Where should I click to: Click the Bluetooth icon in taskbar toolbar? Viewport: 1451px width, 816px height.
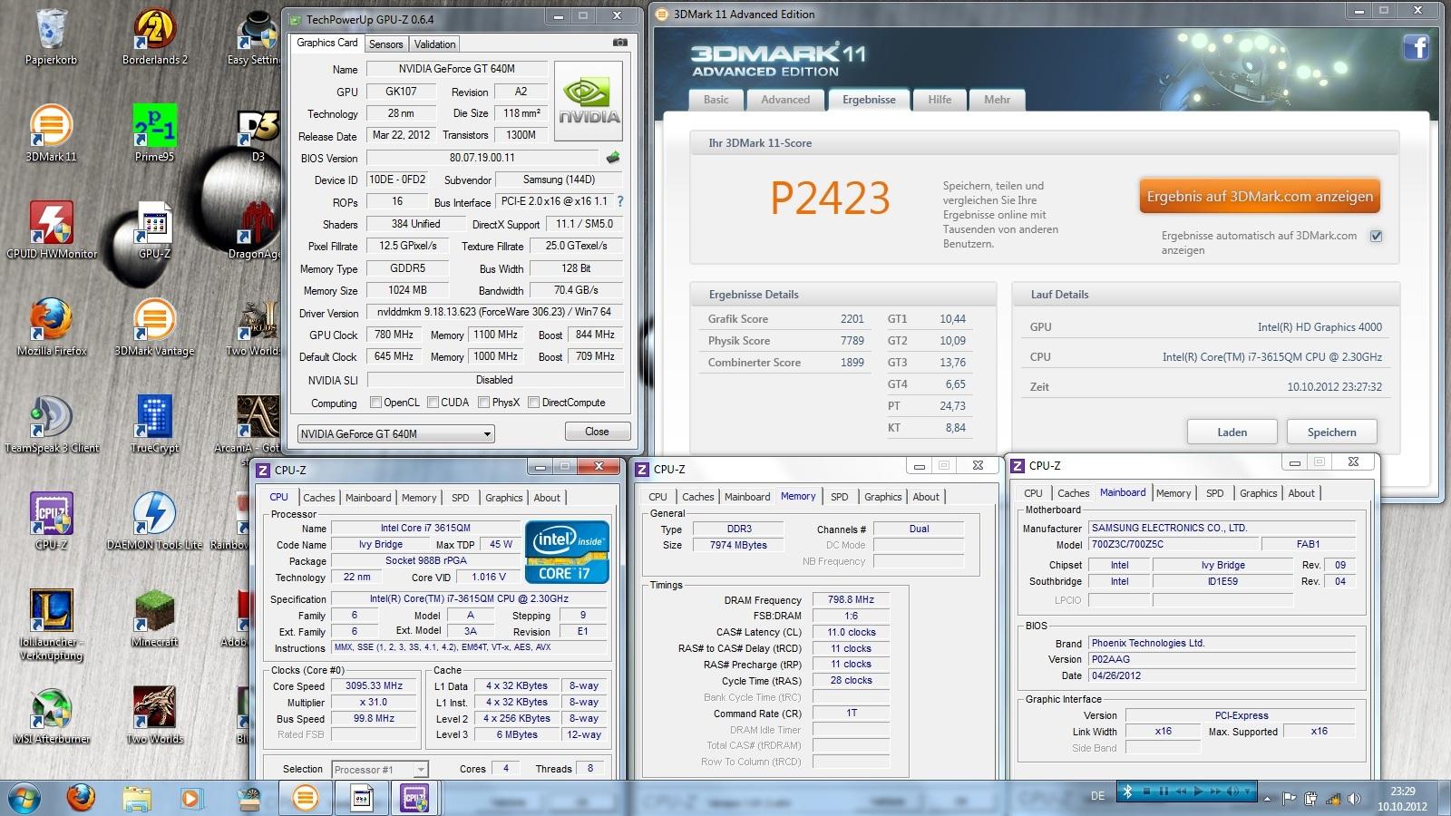click(1127, 791)
